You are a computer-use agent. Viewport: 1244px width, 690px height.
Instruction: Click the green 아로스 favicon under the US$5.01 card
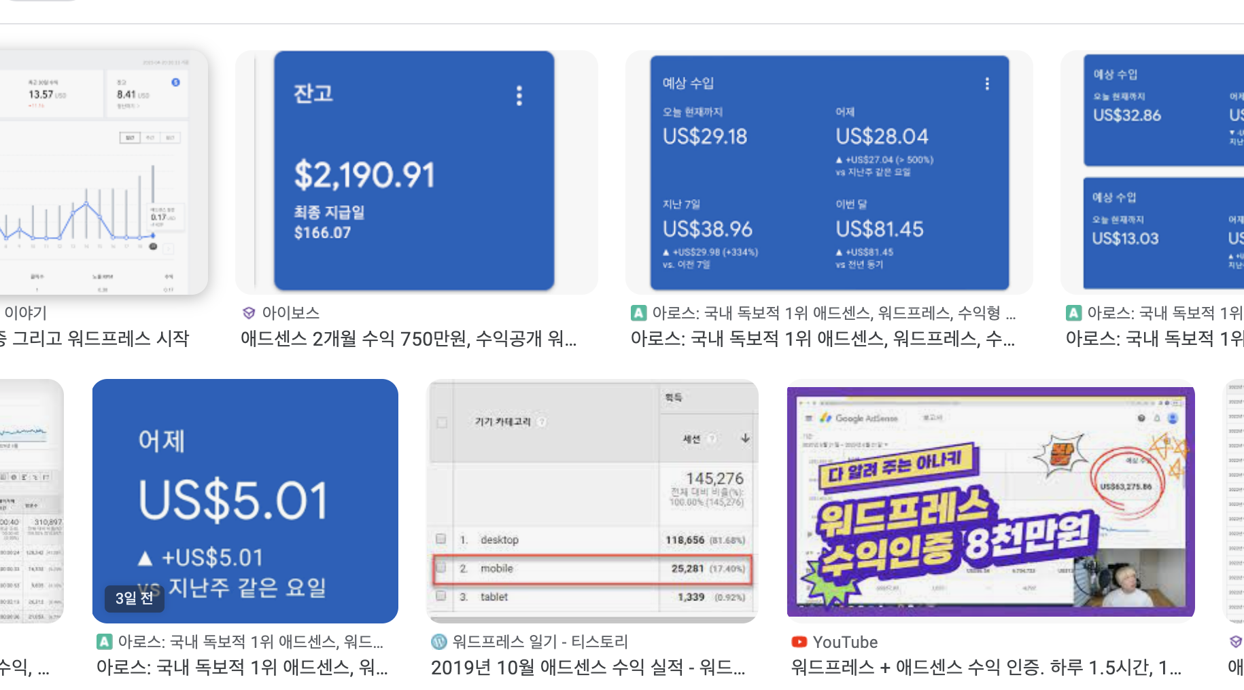coord(104,642)
